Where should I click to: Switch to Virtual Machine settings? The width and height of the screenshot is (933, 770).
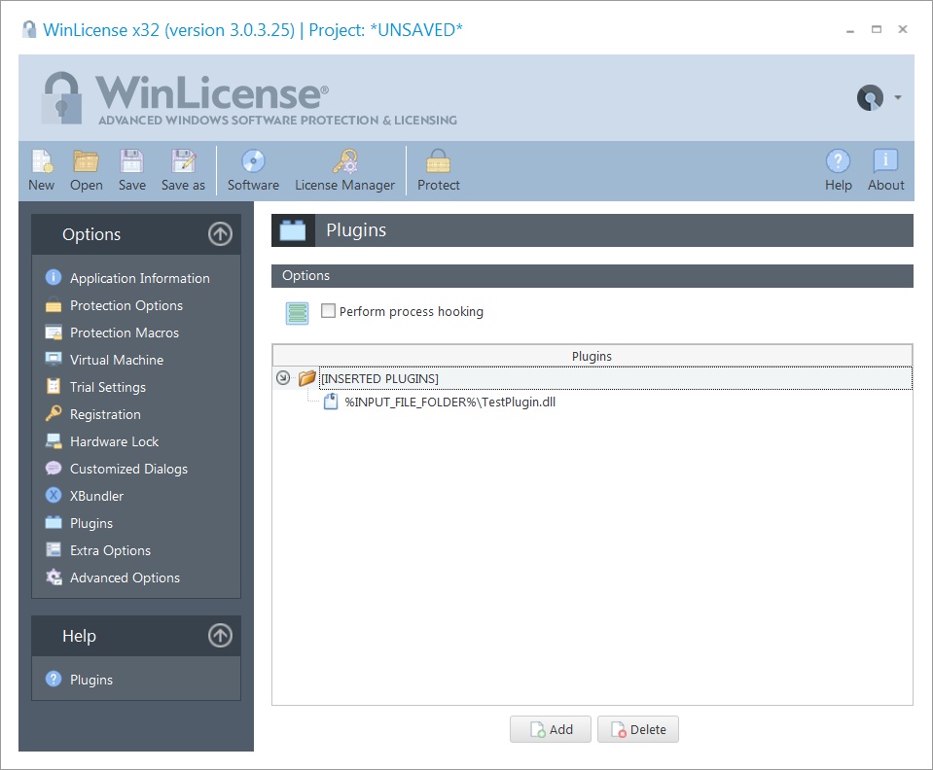coord(117,360)
